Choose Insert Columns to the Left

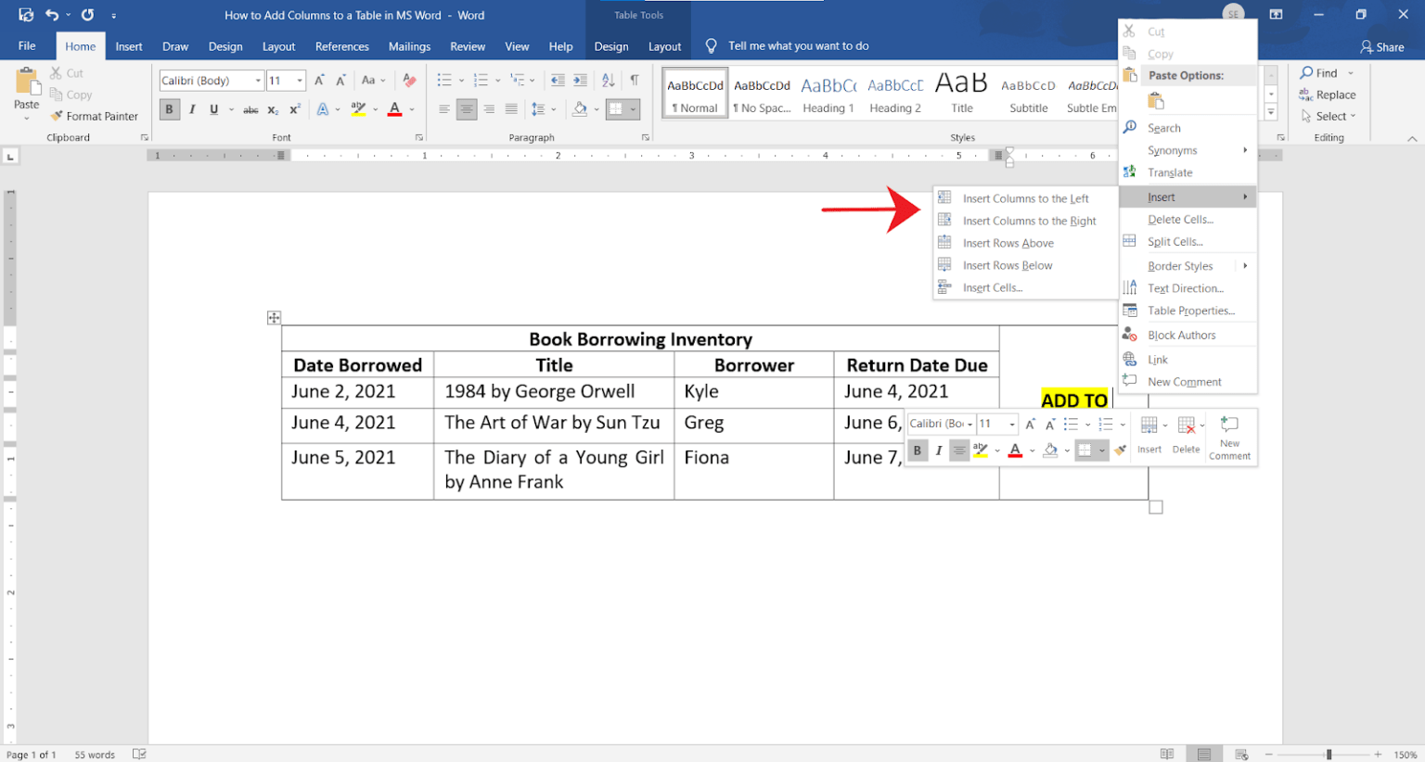tap(1025, 198)
